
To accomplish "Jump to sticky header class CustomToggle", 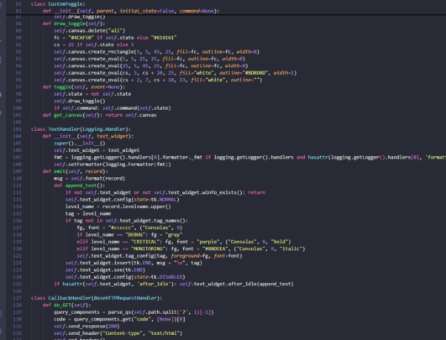I will tap(58, 4).
